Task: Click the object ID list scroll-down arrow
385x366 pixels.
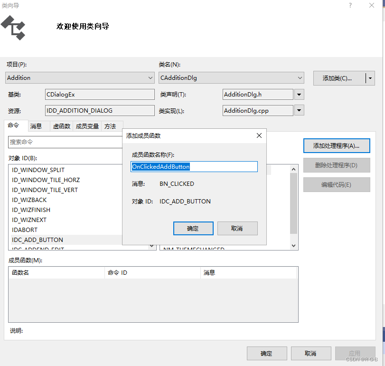Action: click(152, 246)
